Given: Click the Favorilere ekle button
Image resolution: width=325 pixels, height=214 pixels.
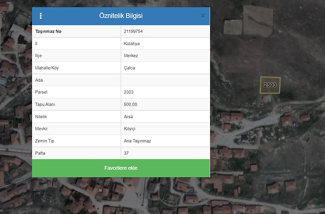Looking at the screenshot, I should (x=121, y=168).
